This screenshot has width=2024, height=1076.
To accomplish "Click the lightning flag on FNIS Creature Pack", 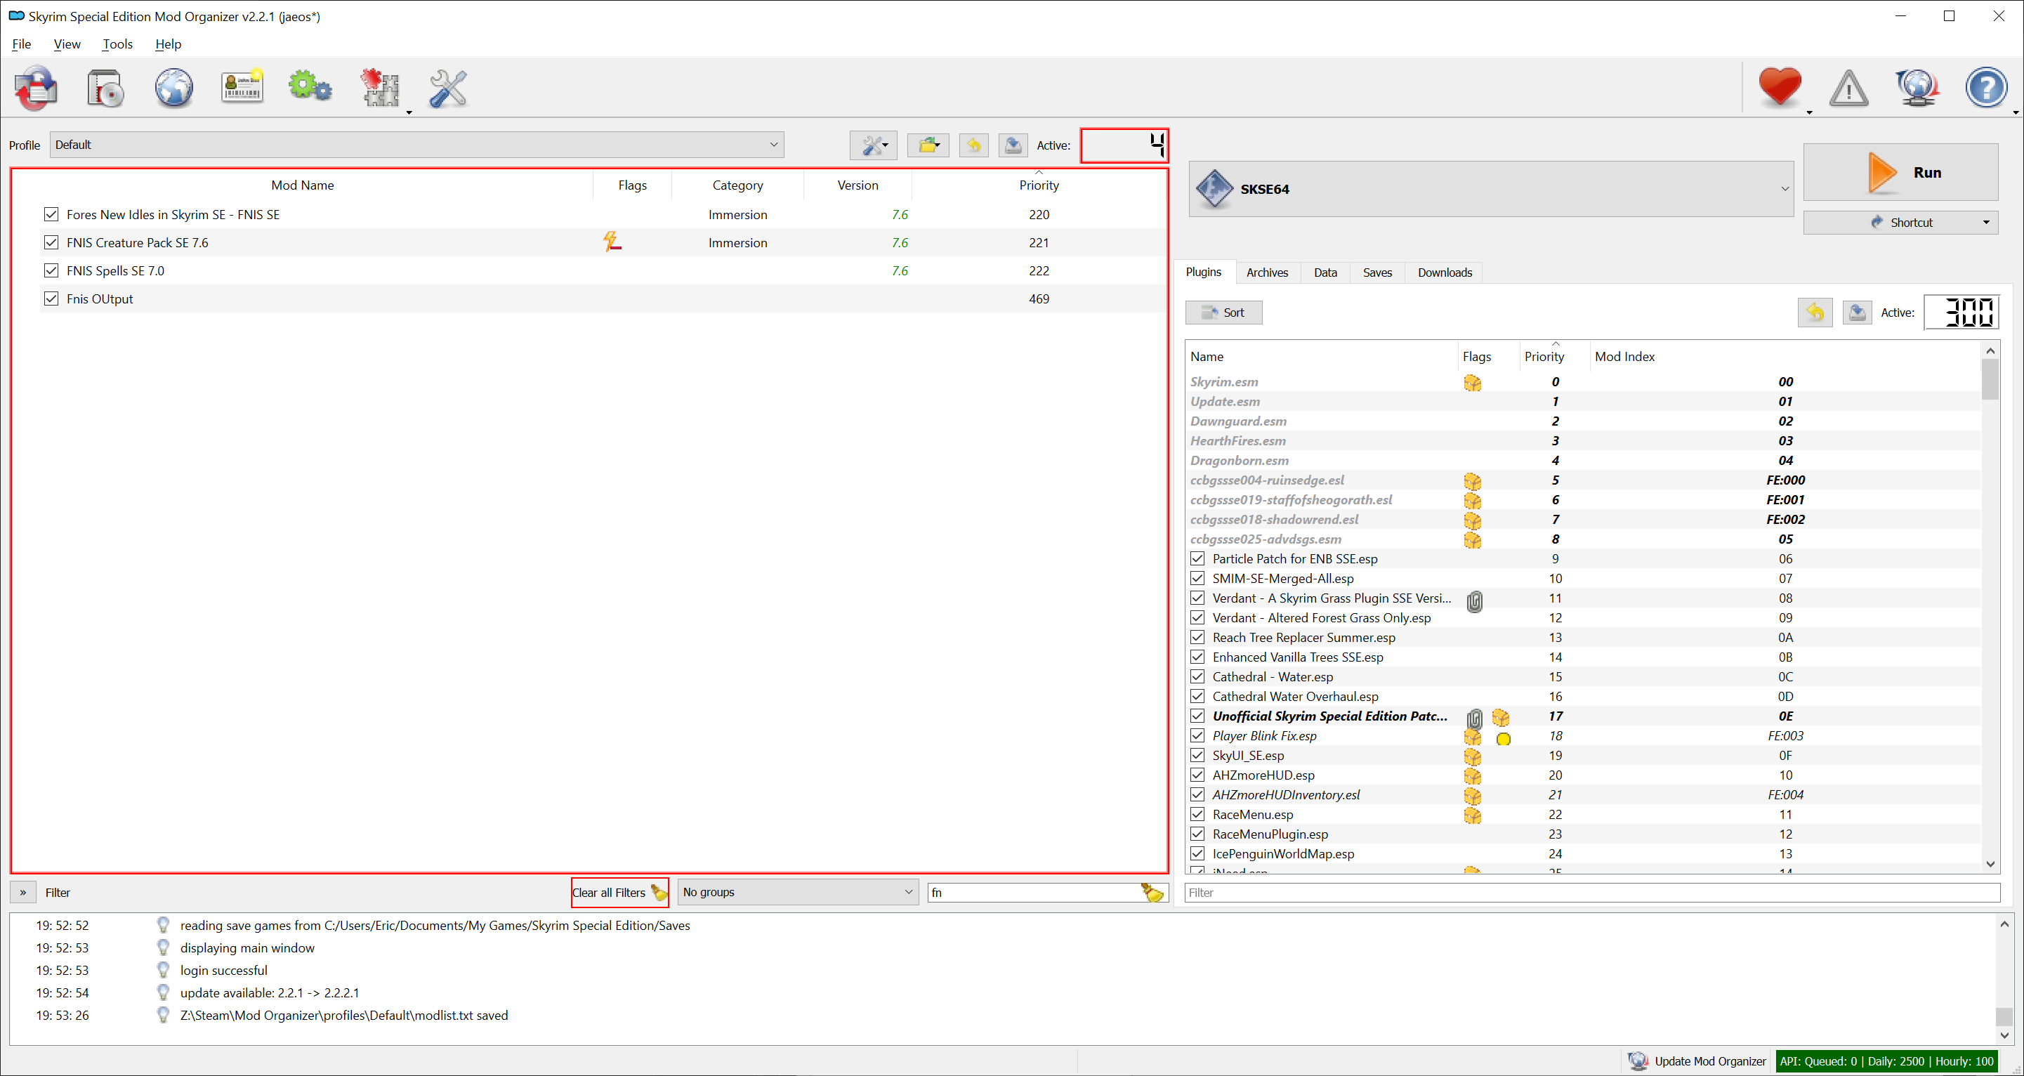I will click(612, 242).
